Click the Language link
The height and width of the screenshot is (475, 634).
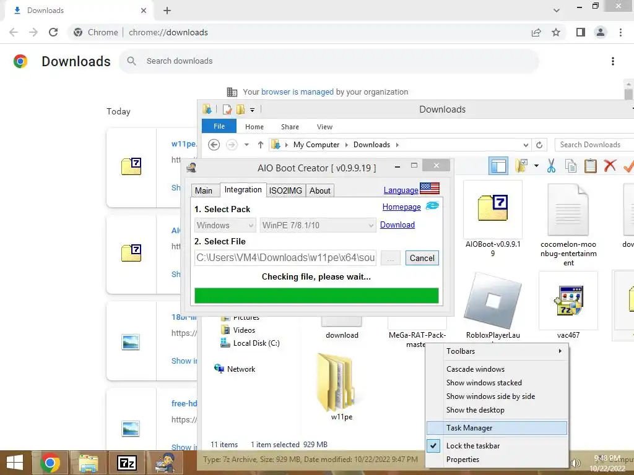[401, 190]
